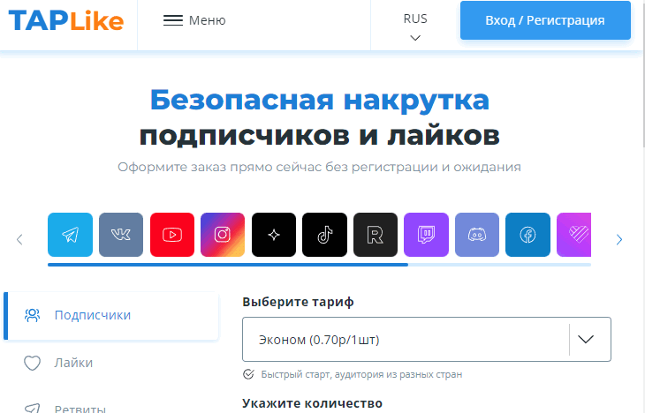Image resolution: width=645 pixels, height=413 pixels.
Task: Open the hamburger Меню icon
Action: (x=173, y=20)
